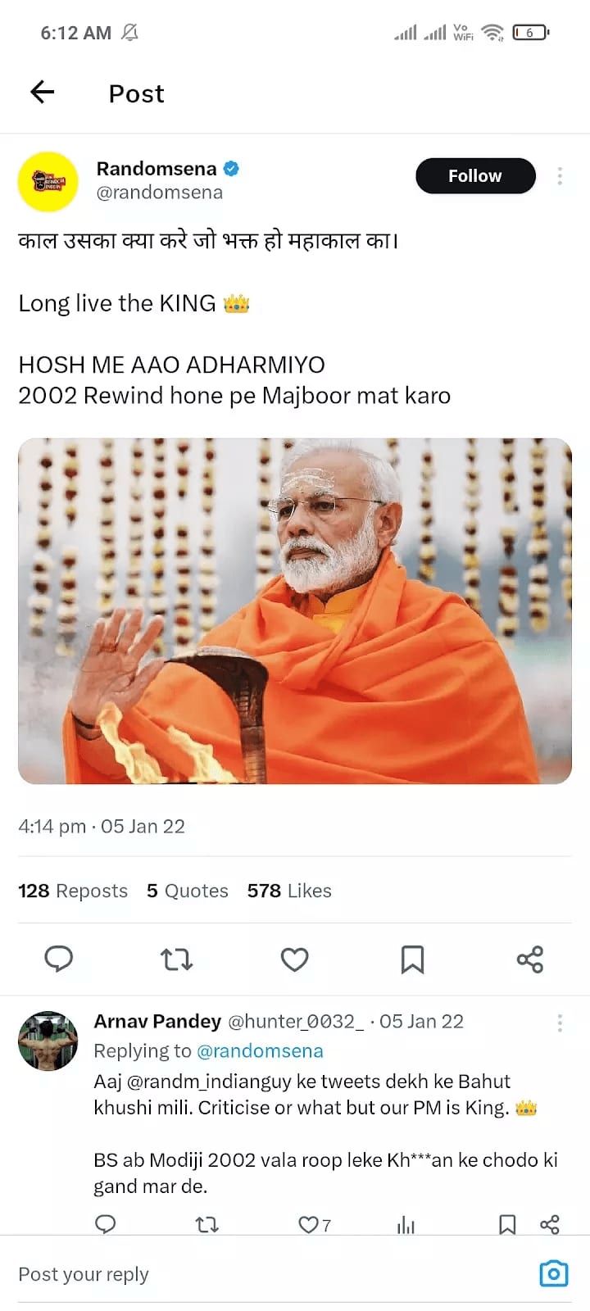
Task: View the 128 Reposts list
Action: 73,891
